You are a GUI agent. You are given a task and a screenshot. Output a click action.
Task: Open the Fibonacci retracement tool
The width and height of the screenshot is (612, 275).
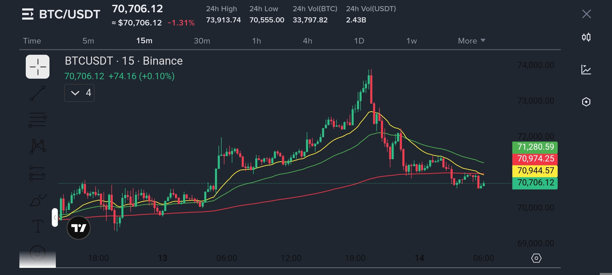tap(37, 120)
